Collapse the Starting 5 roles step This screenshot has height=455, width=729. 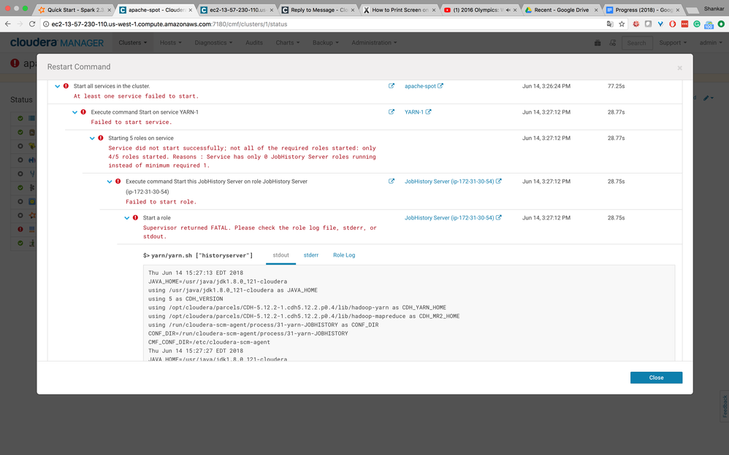[92, 138]
